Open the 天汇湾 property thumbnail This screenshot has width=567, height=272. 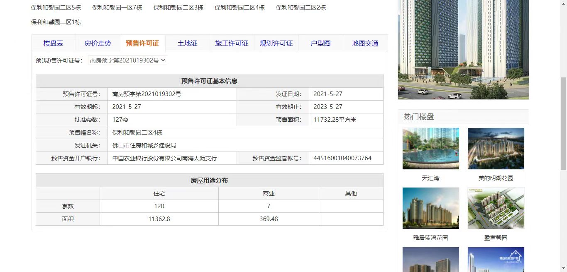pos(431,149)
